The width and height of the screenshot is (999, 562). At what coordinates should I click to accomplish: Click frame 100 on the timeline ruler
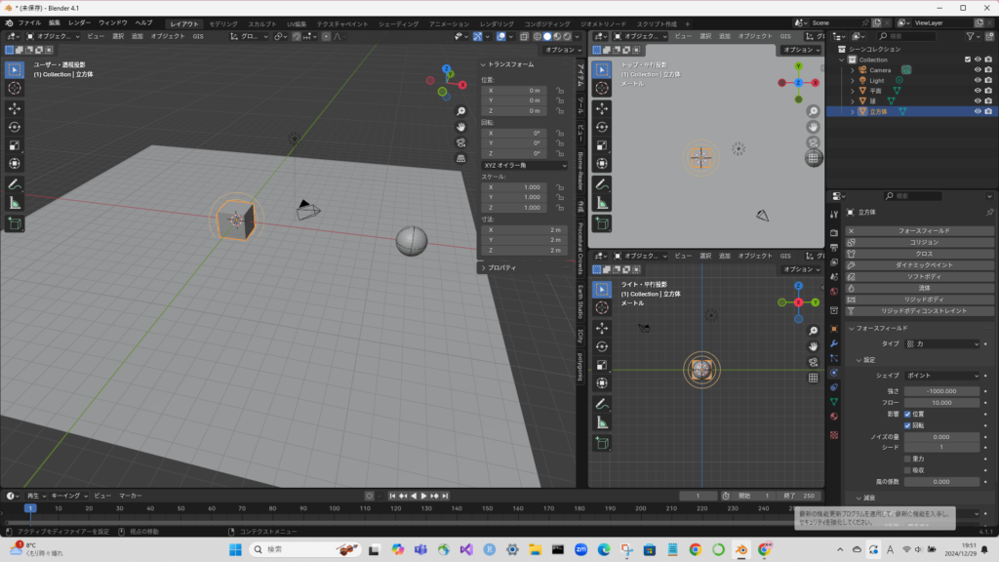click(x=335, y=508)
